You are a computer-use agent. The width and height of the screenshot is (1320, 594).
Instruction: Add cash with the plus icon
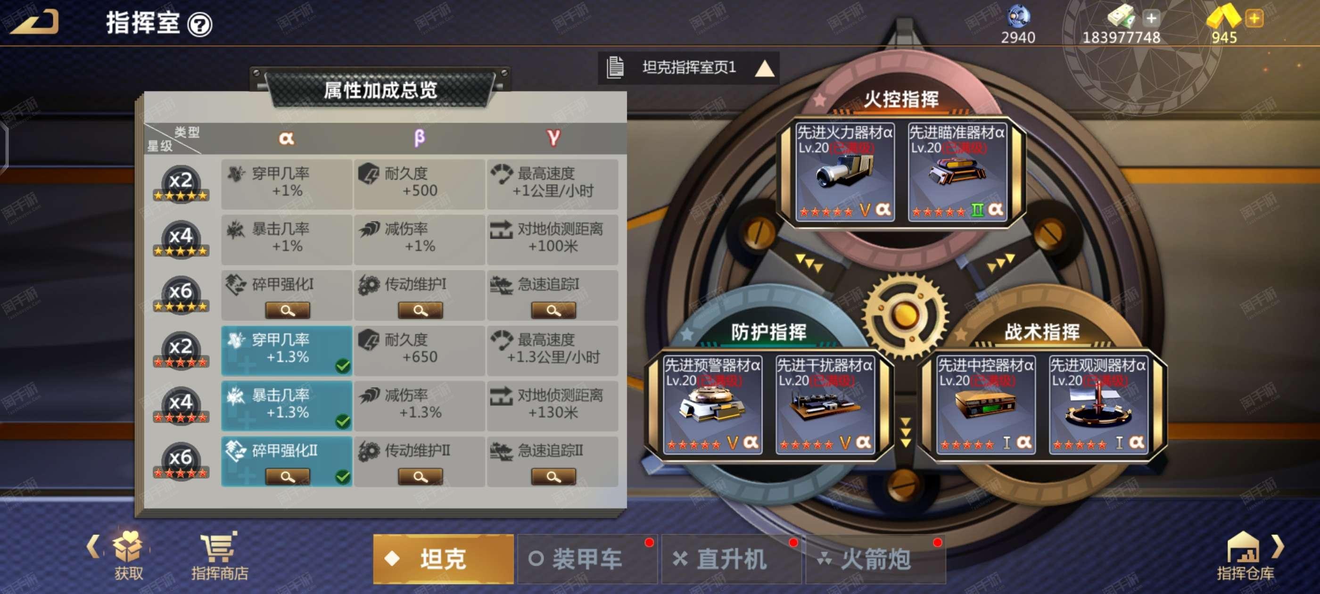[1151, 18]
